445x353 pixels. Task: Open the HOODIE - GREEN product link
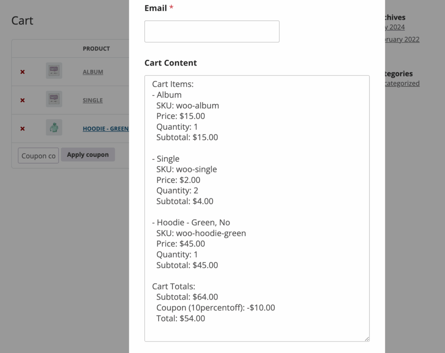[106, 129]
